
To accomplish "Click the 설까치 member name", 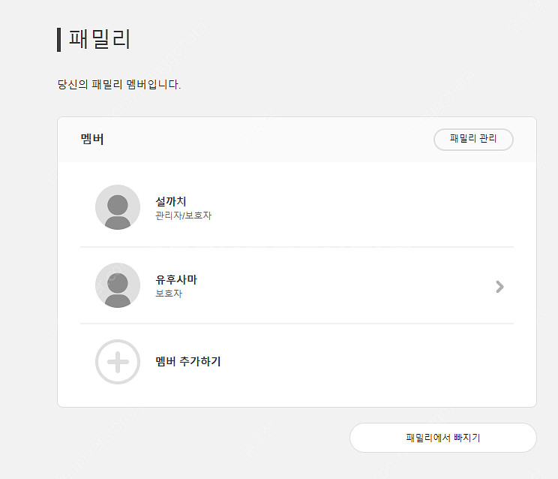I will tap(171, 201).
